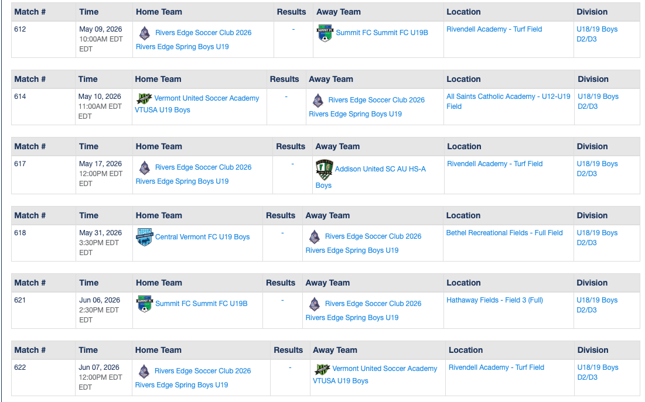Open Hathaway Fields - Field 3 link
The image size is (645, 402).
[x=494, y=300]
